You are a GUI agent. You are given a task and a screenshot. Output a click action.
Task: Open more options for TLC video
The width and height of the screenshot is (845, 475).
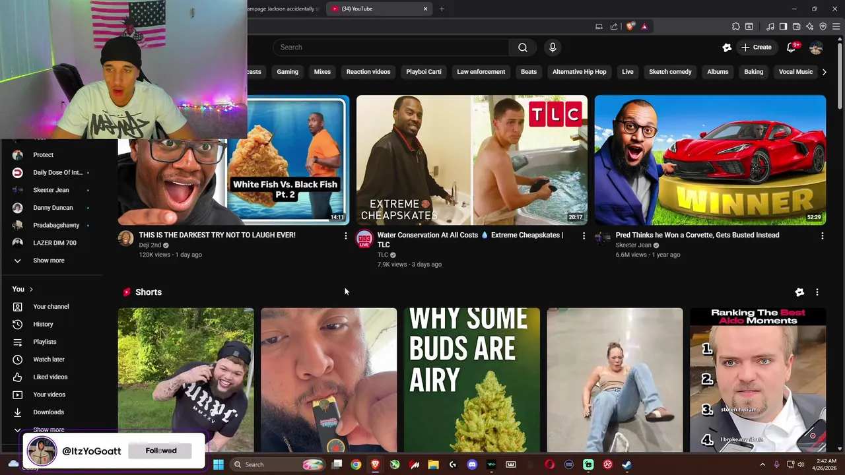point(584,236)
